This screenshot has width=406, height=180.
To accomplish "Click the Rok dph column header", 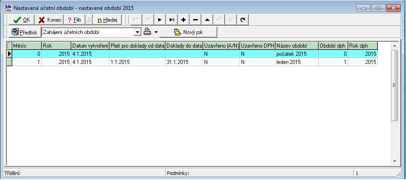I will pyautogui.click(x=363, y=46).
